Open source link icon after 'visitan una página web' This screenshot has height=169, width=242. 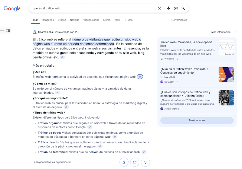pos(140,77)
